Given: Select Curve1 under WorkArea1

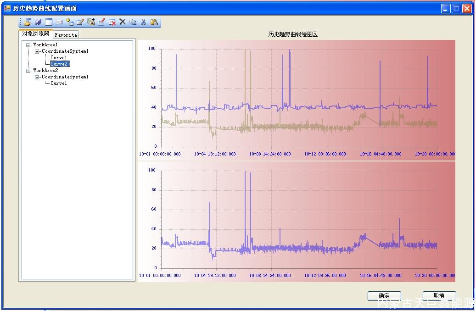Looking at the screenshot, I should tap(59, 58).
